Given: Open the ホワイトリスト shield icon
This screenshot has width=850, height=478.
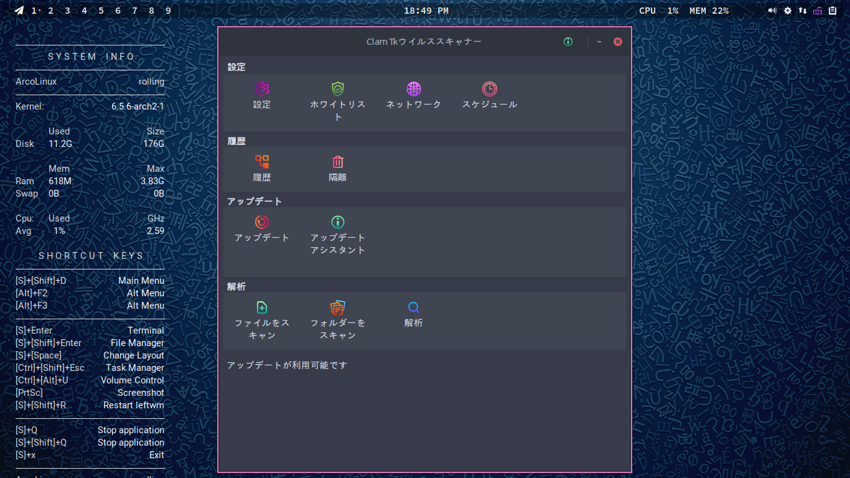Looking at the screenshot, I should click(x=338, y=89).
